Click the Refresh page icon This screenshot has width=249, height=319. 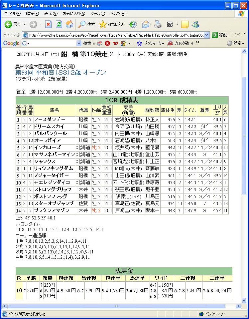[x=59, y=24]
